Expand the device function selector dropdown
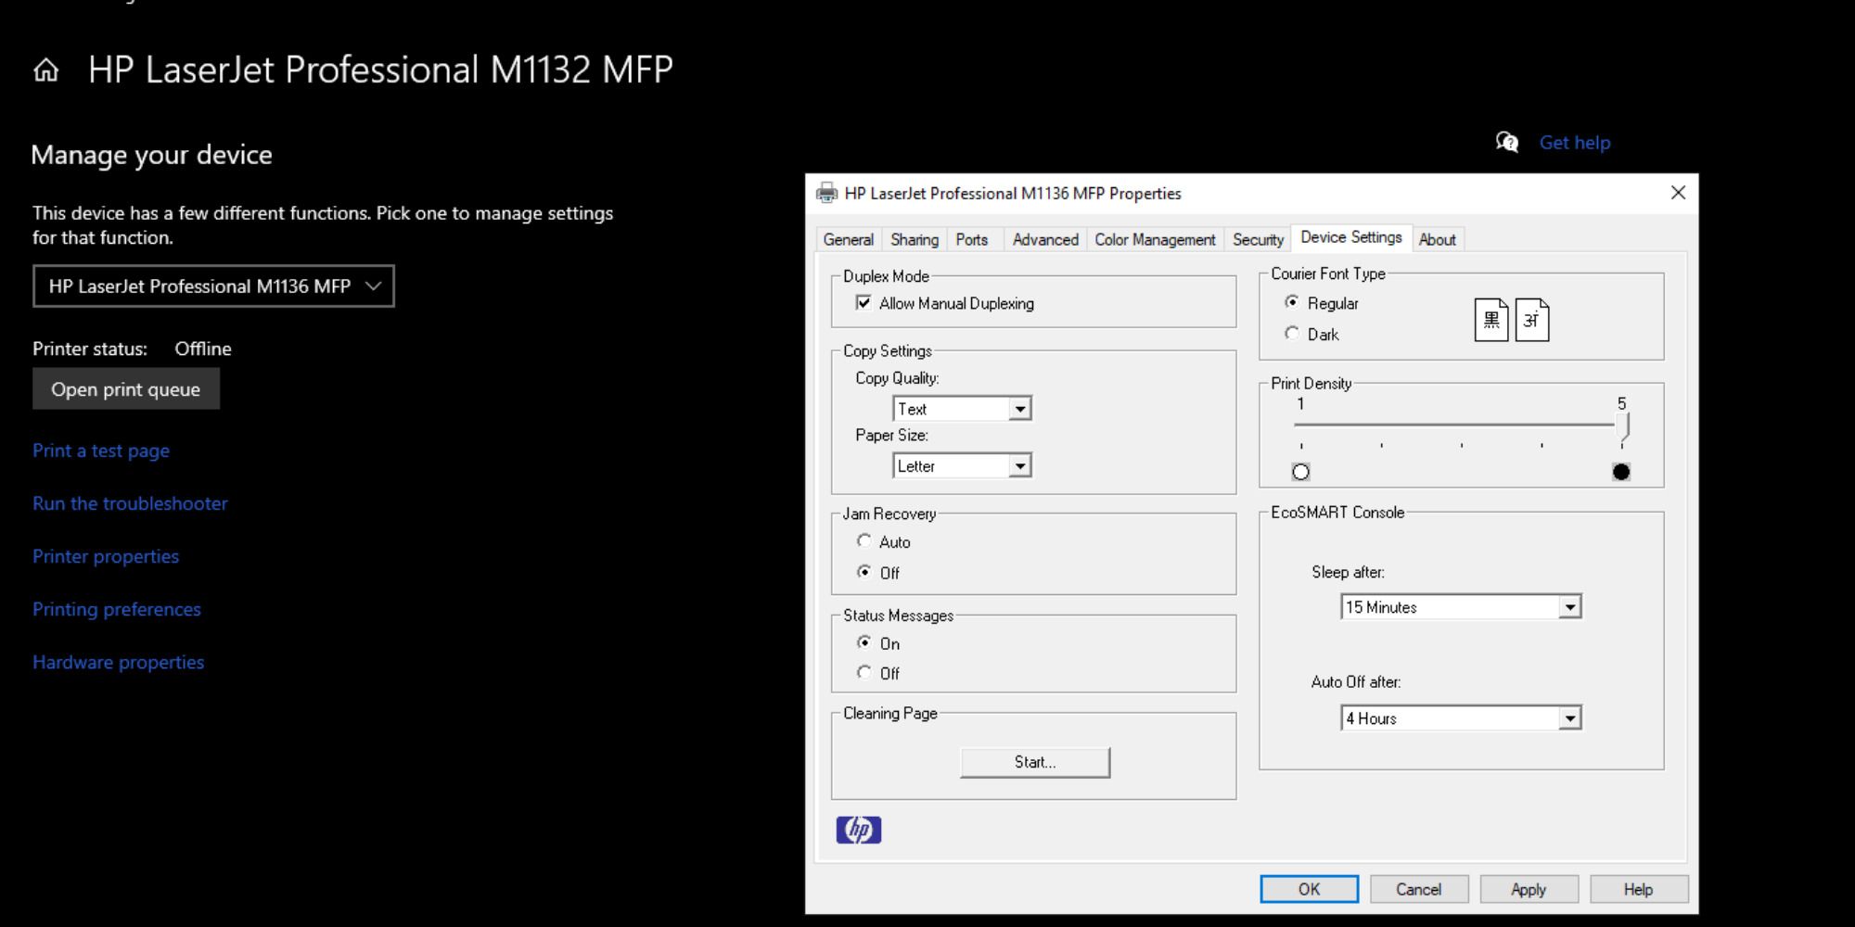1855x927 pixels. tap(213, 286)
